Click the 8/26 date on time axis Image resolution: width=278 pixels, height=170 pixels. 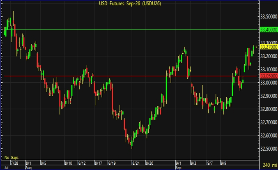pyautogui.click(x=149, y=163)
